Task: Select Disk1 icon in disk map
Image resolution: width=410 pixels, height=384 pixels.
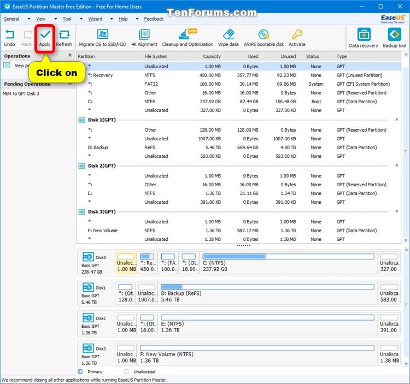Action: click(88, 287)
